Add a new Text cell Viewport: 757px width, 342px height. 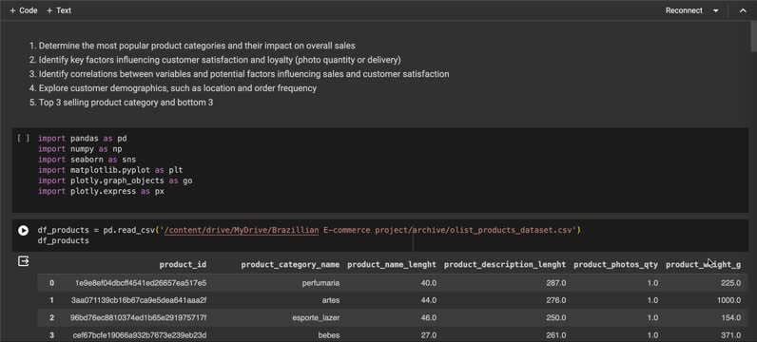(x=59, y=10)
